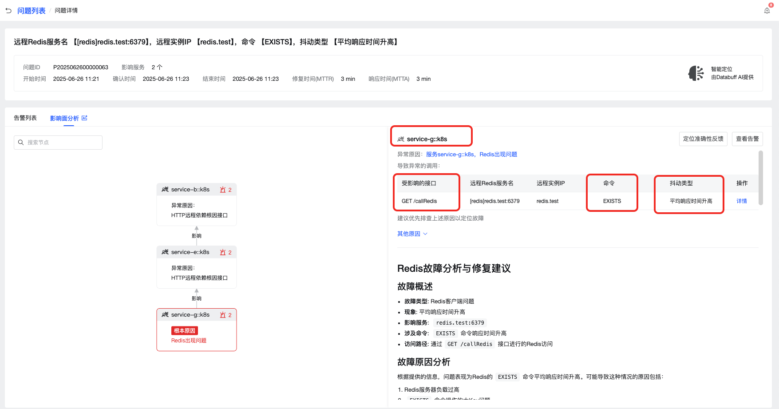Select the service-e::k8s topology node
779x409 pixels.
tap(197, 267)
